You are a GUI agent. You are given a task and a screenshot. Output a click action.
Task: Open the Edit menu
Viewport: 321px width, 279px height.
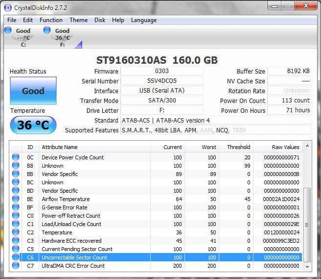(x=28, y=20)
